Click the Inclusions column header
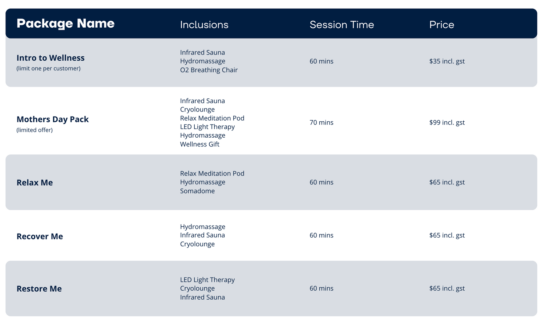This screenshot has height=328, width=545. [204, 25]
